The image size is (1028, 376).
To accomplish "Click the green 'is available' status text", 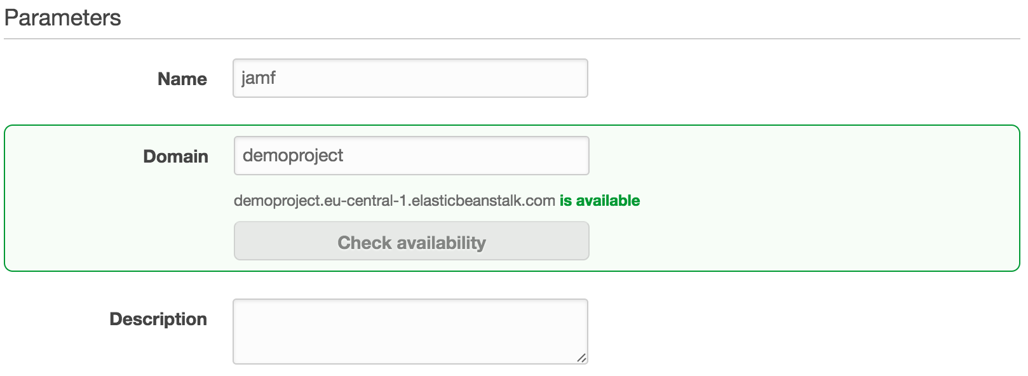I will 600,201.
